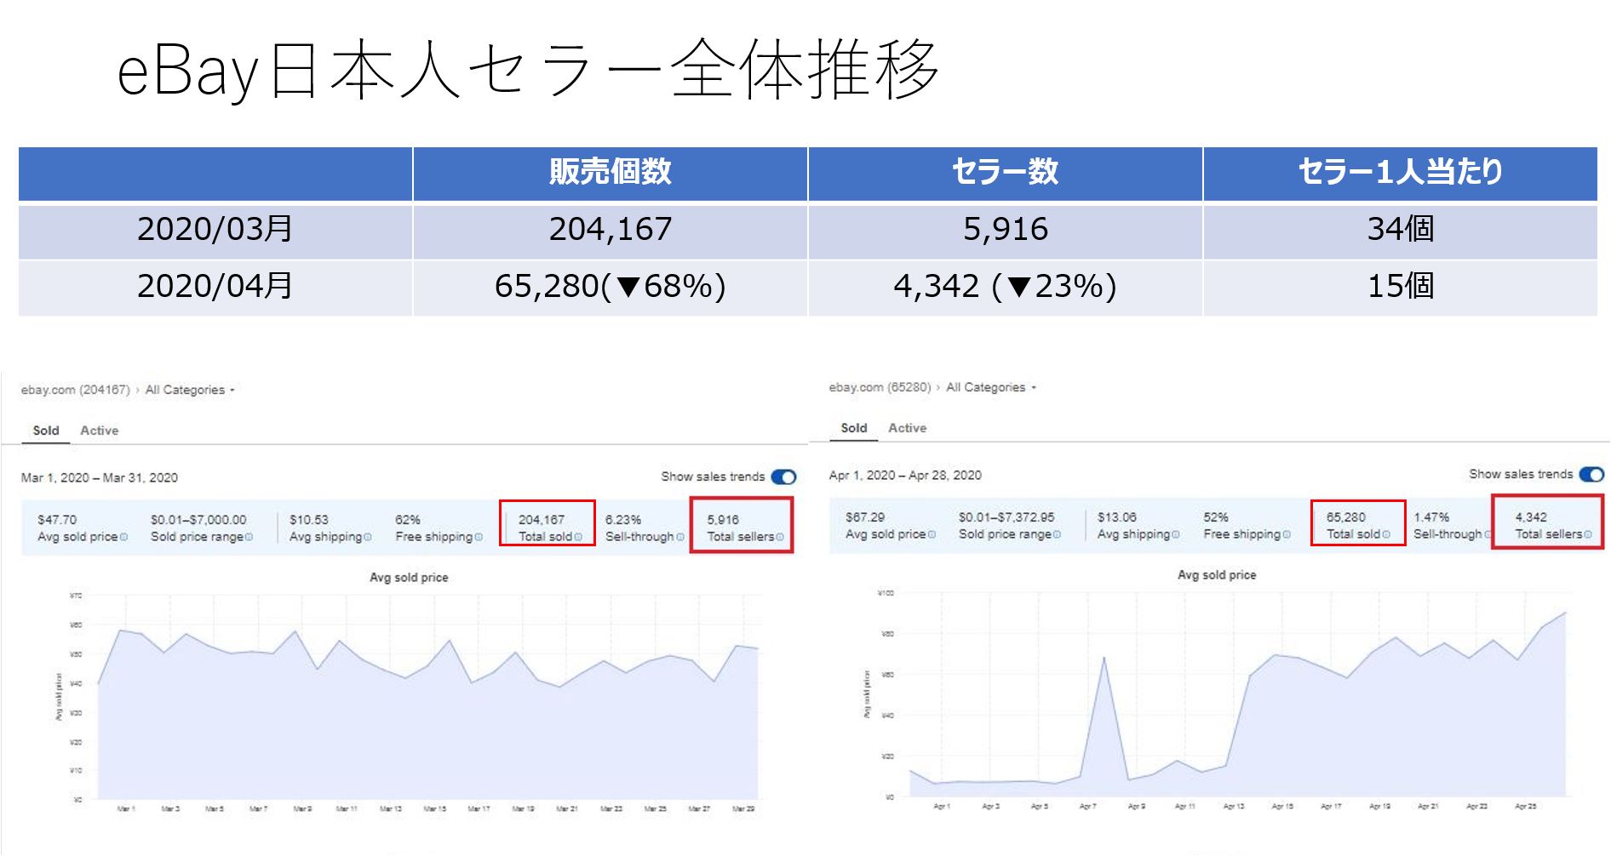Click the 204,167 Total sold value
This screenshot has height=856, width=1611.
pos(542,519)
